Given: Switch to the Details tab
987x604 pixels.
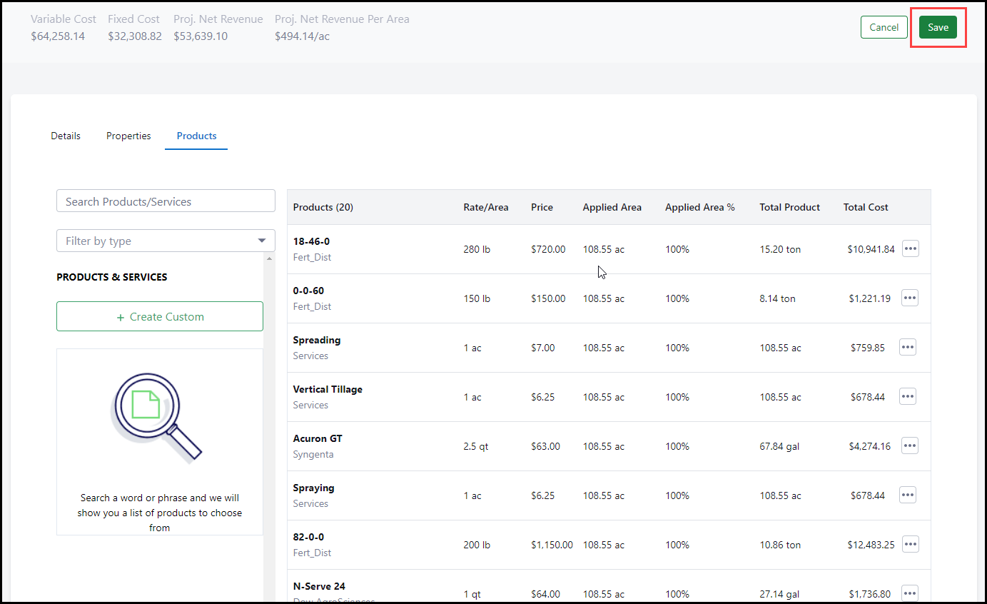Looking at the screenshot, I should (66, 136).
